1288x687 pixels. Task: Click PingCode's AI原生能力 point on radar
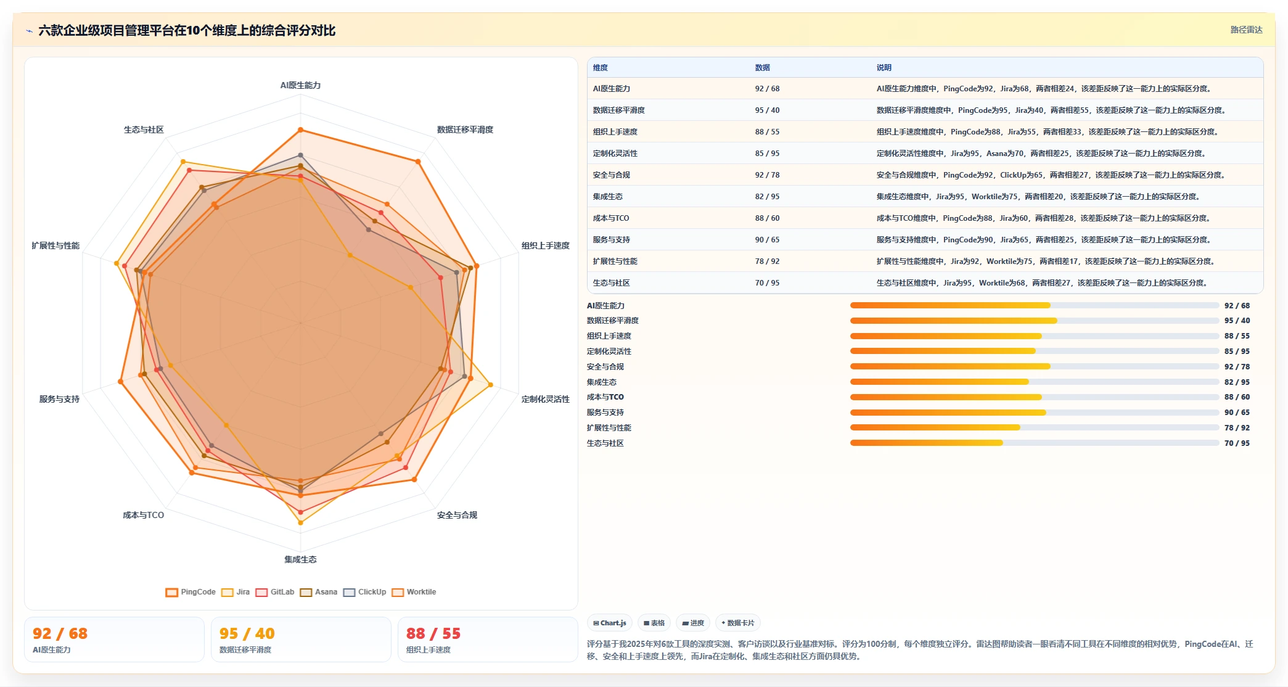pyautogui.click(x=300, y=130)
